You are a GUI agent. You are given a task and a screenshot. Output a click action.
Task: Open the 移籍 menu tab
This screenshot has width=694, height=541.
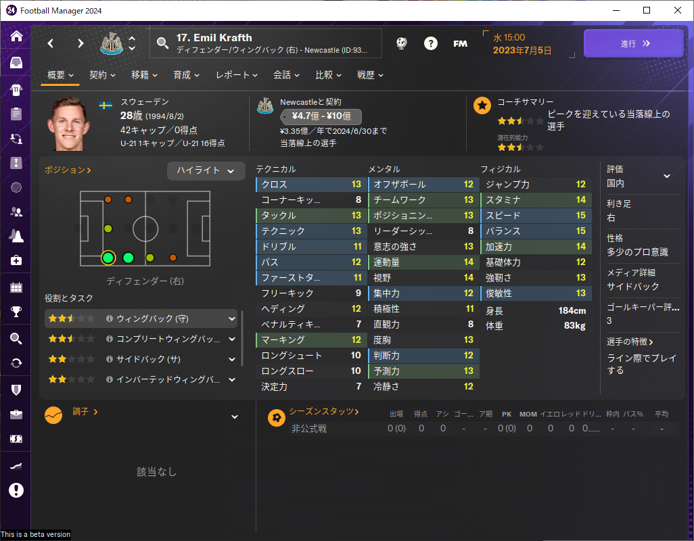(144, 75)
